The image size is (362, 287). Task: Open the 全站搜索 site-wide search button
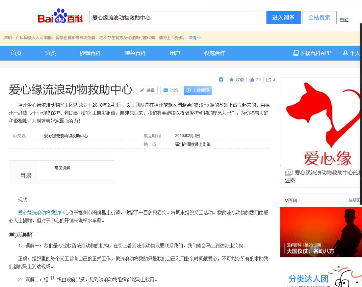coord(319,17)
